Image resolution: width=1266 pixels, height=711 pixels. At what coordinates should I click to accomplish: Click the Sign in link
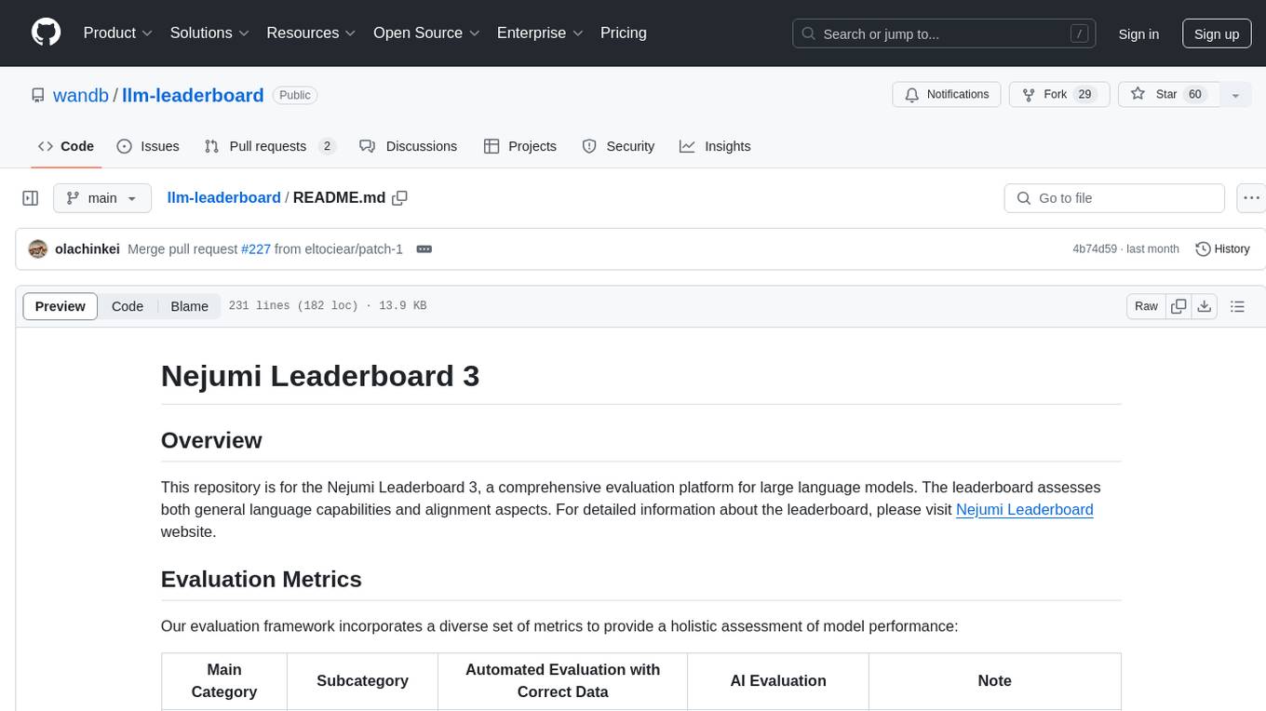[x=1138, y=34]
